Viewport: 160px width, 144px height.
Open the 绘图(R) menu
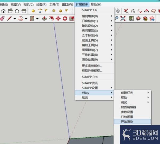(41, 5)
